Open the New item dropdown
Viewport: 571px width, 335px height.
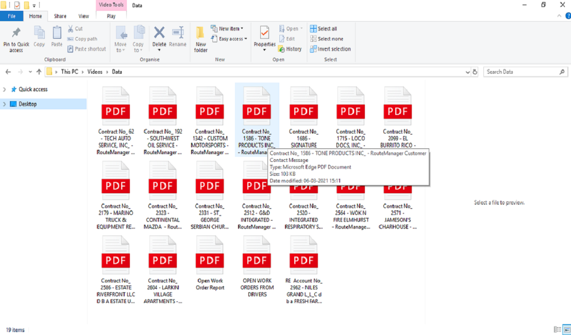[227, 28]
